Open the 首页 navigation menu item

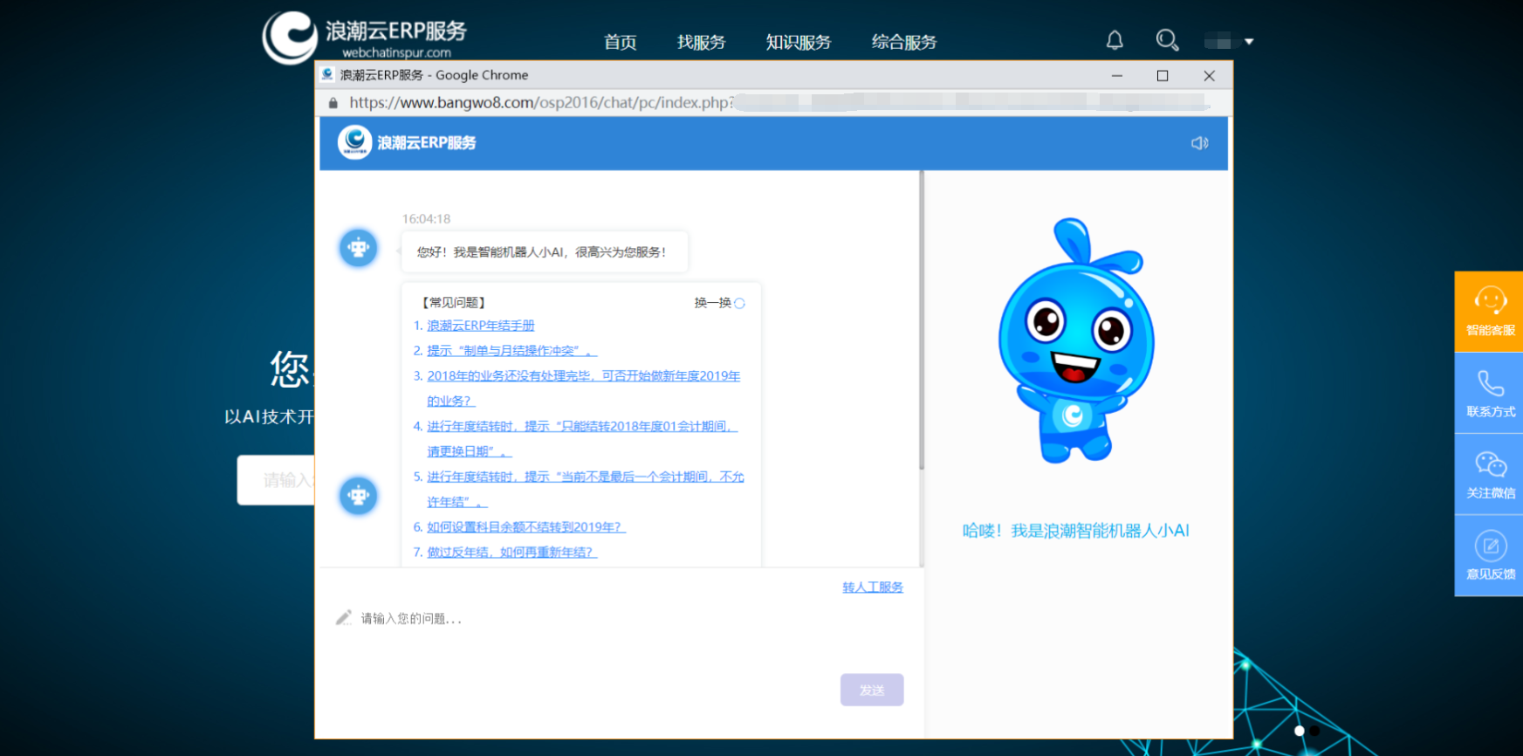tap(620, 42)
